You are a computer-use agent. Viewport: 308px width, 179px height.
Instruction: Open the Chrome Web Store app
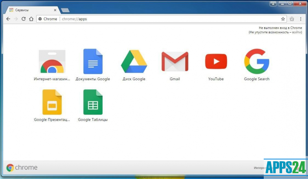[x=52, y=62]
